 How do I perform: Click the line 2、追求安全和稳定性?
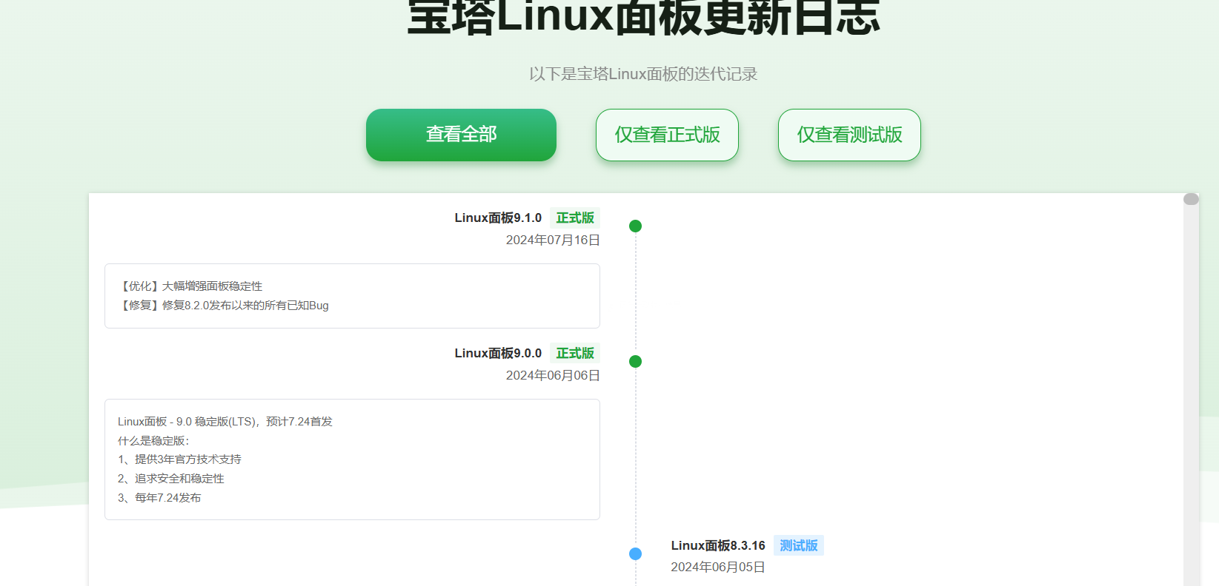point(171,478)
